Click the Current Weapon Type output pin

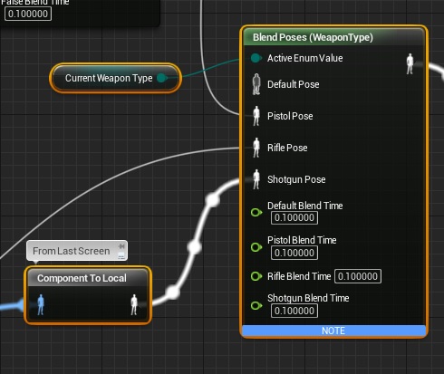pyautogui.click(x=162, y=78)
